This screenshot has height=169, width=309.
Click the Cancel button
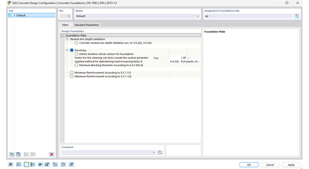click(x=270, y=165)
